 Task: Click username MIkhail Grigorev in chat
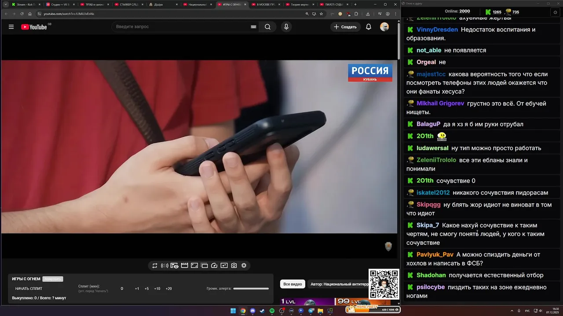click(x=440, y=104)
